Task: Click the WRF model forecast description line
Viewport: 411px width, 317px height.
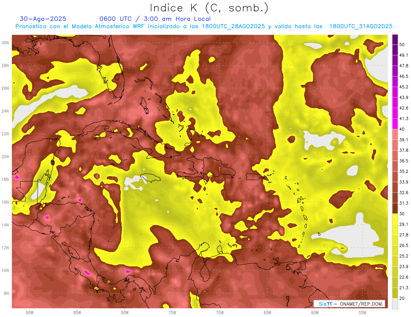Action: [204, 26]
